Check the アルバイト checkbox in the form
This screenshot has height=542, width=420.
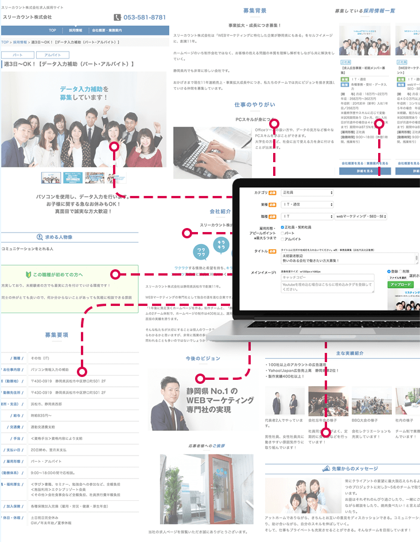(282, 239)
